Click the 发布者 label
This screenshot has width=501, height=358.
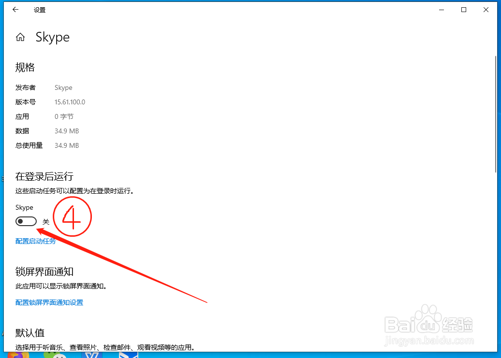26,87
